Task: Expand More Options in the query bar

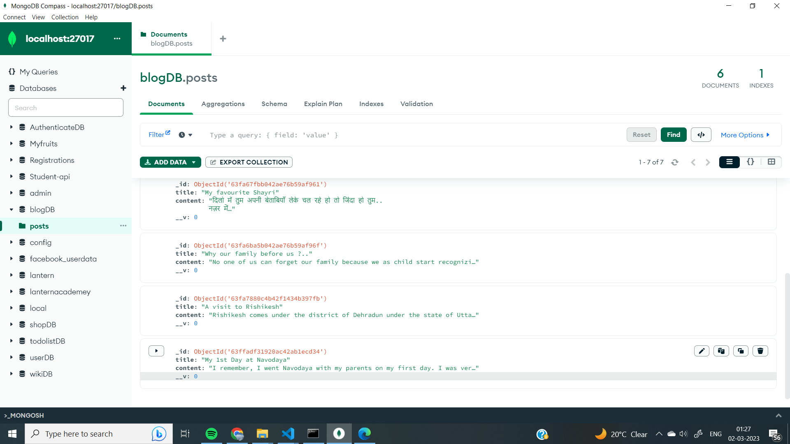Action: coord(745,134)
